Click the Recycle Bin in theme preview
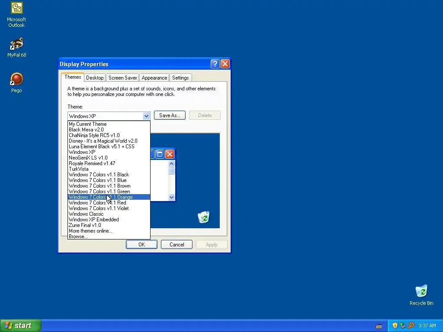The image size is (443, 332). click(x=204, y=217)
